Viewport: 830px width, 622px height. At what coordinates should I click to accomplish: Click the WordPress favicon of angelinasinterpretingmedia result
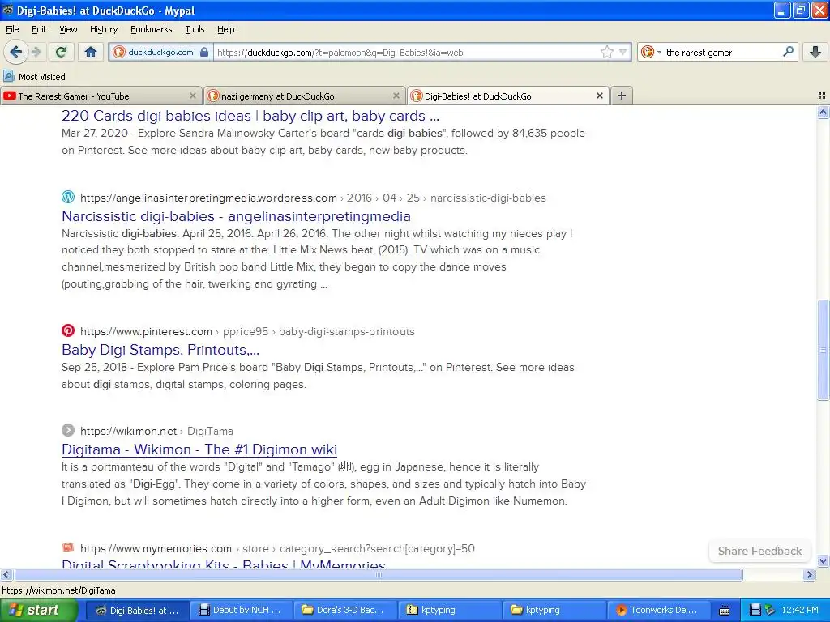point(68,197)
